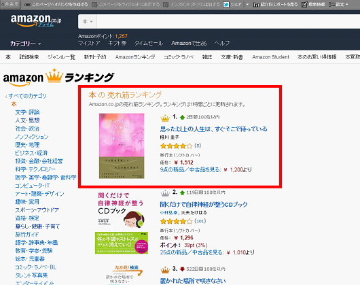Select コミック・ラノベ・BL category
Image resolution: width=360 pixels, height=285 pixels.
tap(35, 267)
